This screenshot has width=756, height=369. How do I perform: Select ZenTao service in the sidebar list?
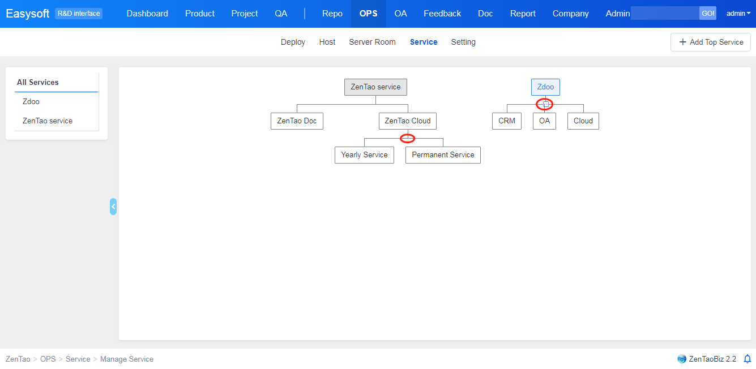[48, 121]
